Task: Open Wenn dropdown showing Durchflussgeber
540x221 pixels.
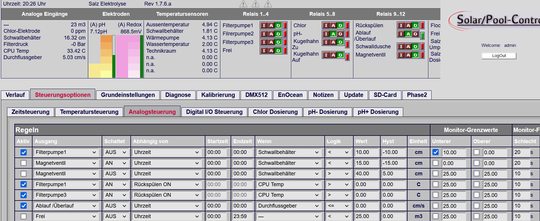Action: pos(288,206)
